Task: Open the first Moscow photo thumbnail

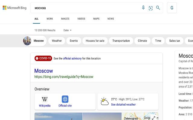Action: click(58, 116)
